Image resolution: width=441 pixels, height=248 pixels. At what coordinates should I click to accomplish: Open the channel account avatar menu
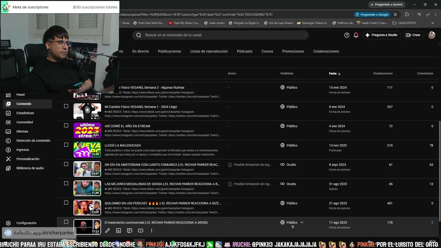pos(432,35)
